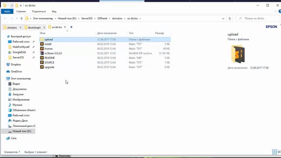Select Новый том (D:) in sidebar

tap(18, 131)
